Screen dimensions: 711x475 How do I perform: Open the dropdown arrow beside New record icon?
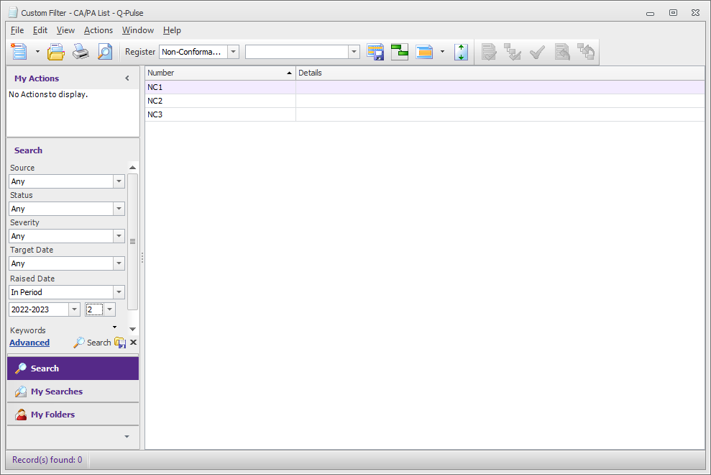(x=37, y=52)
